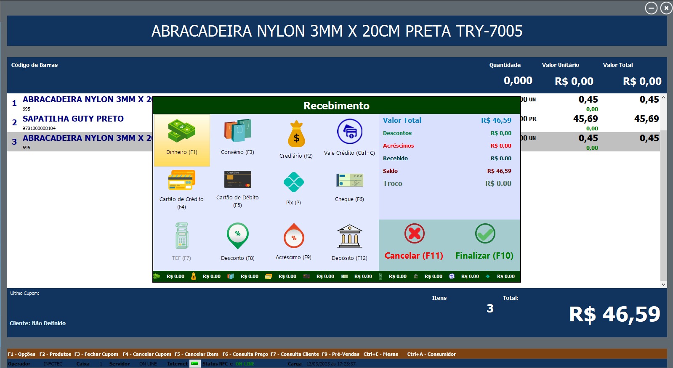Screen dimensions: 673x368
Task: Click Valor Total R$ 46,59 in dialog
Action: [x=447, y=120]
